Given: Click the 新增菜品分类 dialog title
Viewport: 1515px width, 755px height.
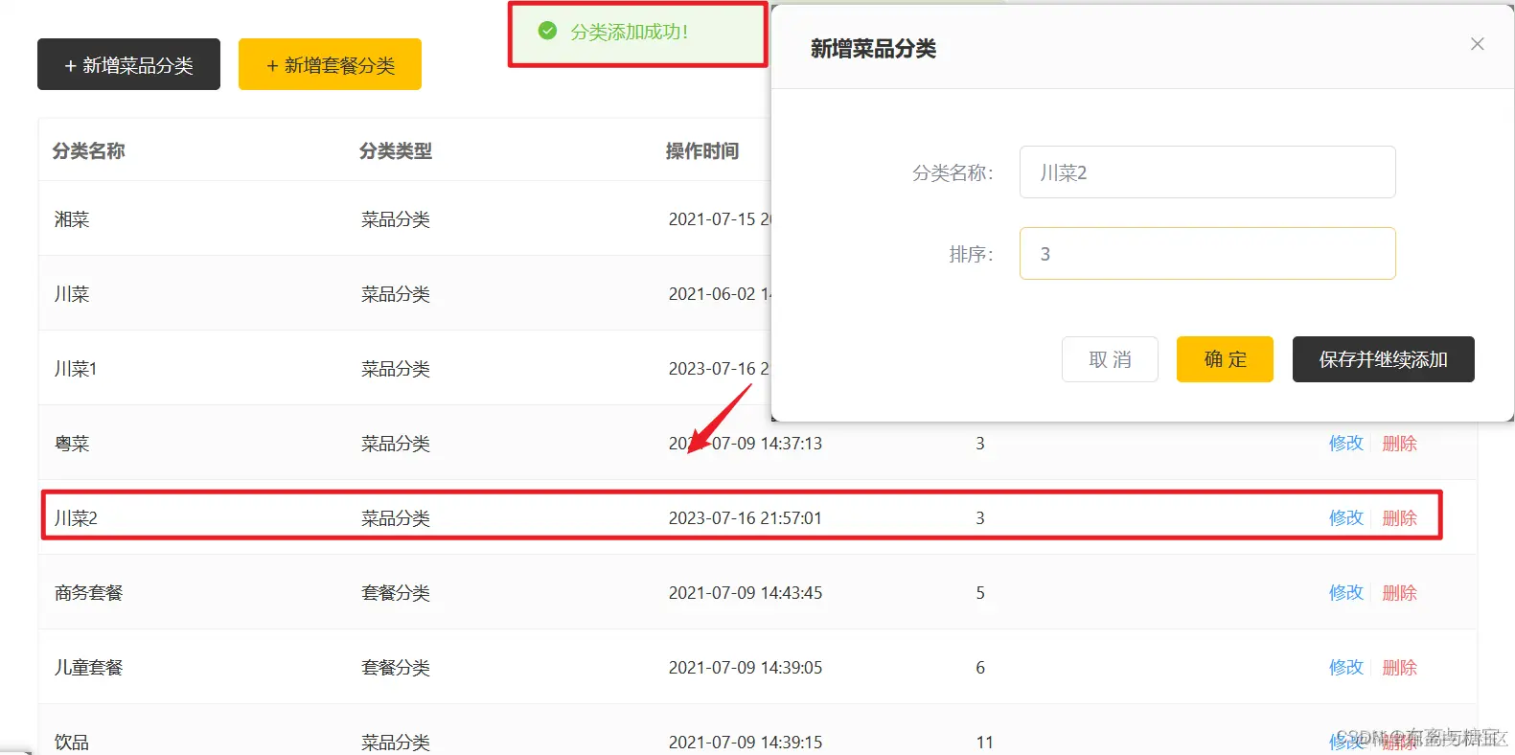Looking at the screenshot, I should pos(873,49).
